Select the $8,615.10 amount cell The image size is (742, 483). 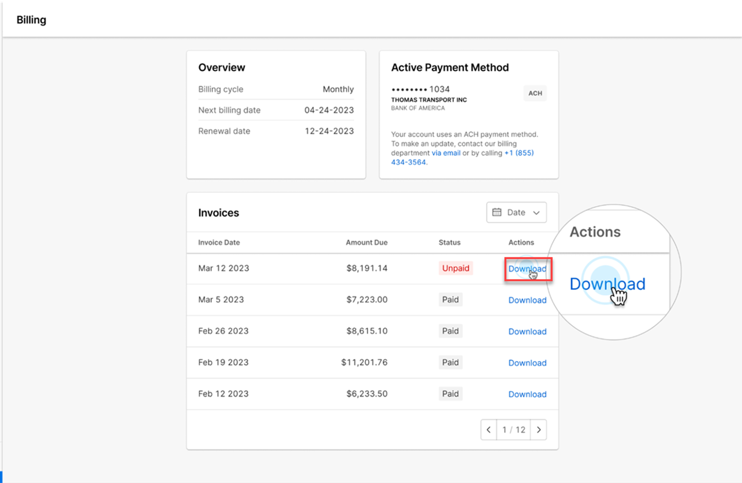tap(367, 331)
